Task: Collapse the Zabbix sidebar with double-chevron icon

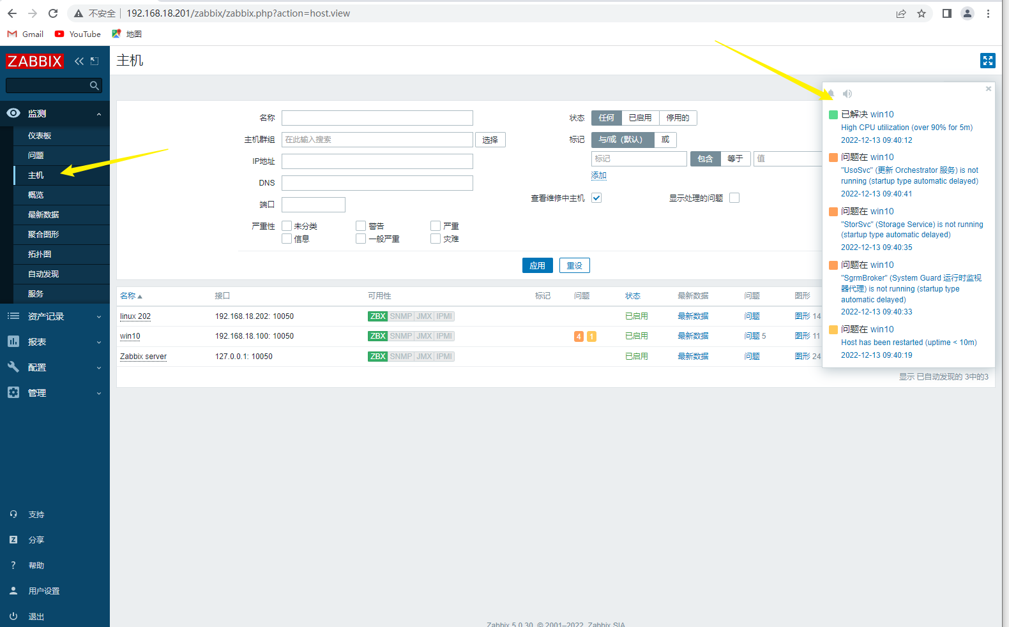Action: coord(79,61)
